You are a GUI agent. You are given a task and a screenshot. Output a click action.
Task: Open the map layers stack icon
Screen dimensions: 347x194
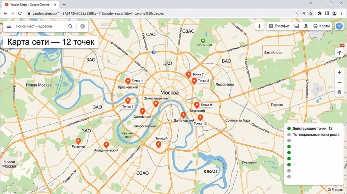pyautogui.click(x=339, y=92)
